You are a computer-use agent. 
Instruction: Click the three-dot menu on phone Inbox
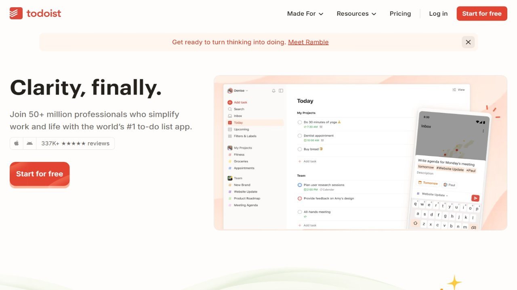point(483,131)
